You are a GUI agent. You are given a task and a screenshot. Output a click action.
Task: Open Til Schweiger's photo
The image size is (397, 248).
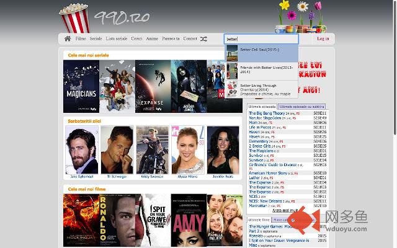(117, 150)
